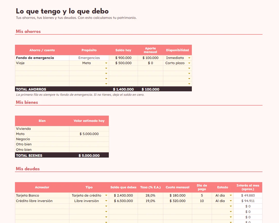Click the Tarjeta Banco creditor cell
The image size is (279, 223).
[42, 195]
